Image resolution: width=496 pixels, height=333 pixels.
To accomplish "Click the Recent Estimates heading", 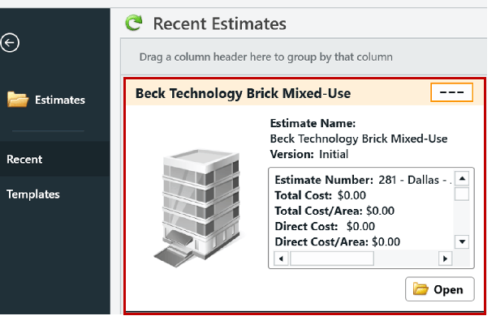I will 220,23.
